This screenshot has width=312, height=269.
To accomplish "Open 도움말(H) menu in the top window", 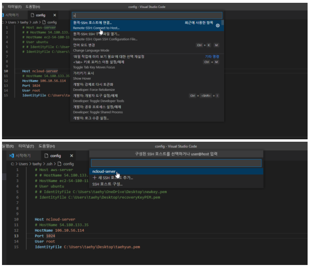I will 32,7.
